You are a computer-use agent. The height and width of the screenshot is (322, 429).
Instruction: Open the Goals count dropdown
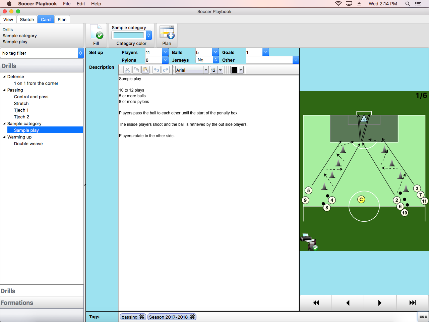click(266, 52)
